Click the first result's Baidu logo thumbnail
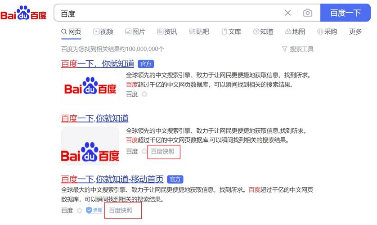377x225 pixels. click(x=90, y=87)
